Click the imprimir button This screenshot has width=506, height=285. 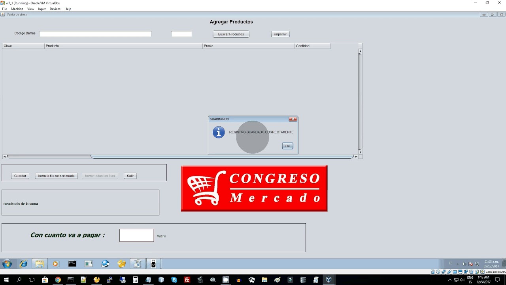click(x=280, y=34)
